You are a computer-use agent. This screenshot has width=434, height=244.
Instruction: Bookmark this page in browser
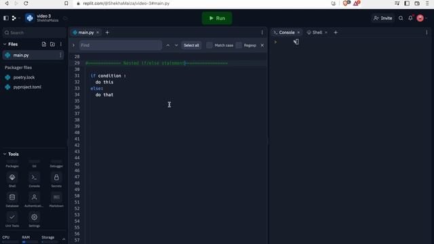[x=66, y=3]
